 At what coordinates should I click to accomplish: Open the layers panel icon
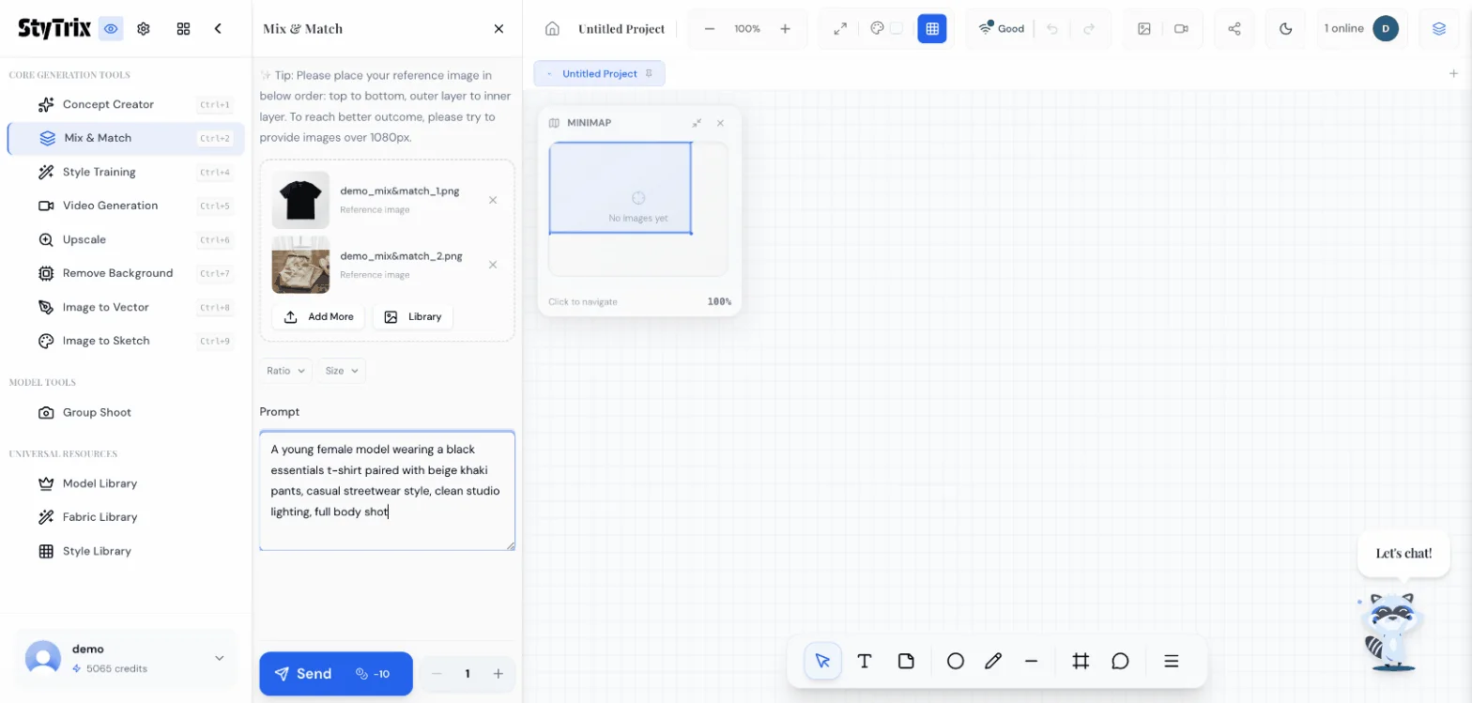[x=1438, y=28]
